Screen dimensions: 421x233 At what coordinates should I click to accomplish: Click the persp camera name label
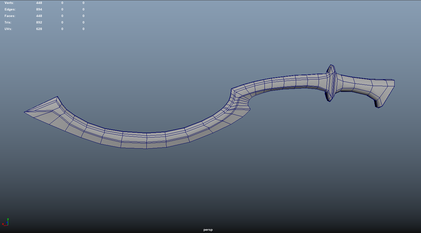(x=208, y=230)
